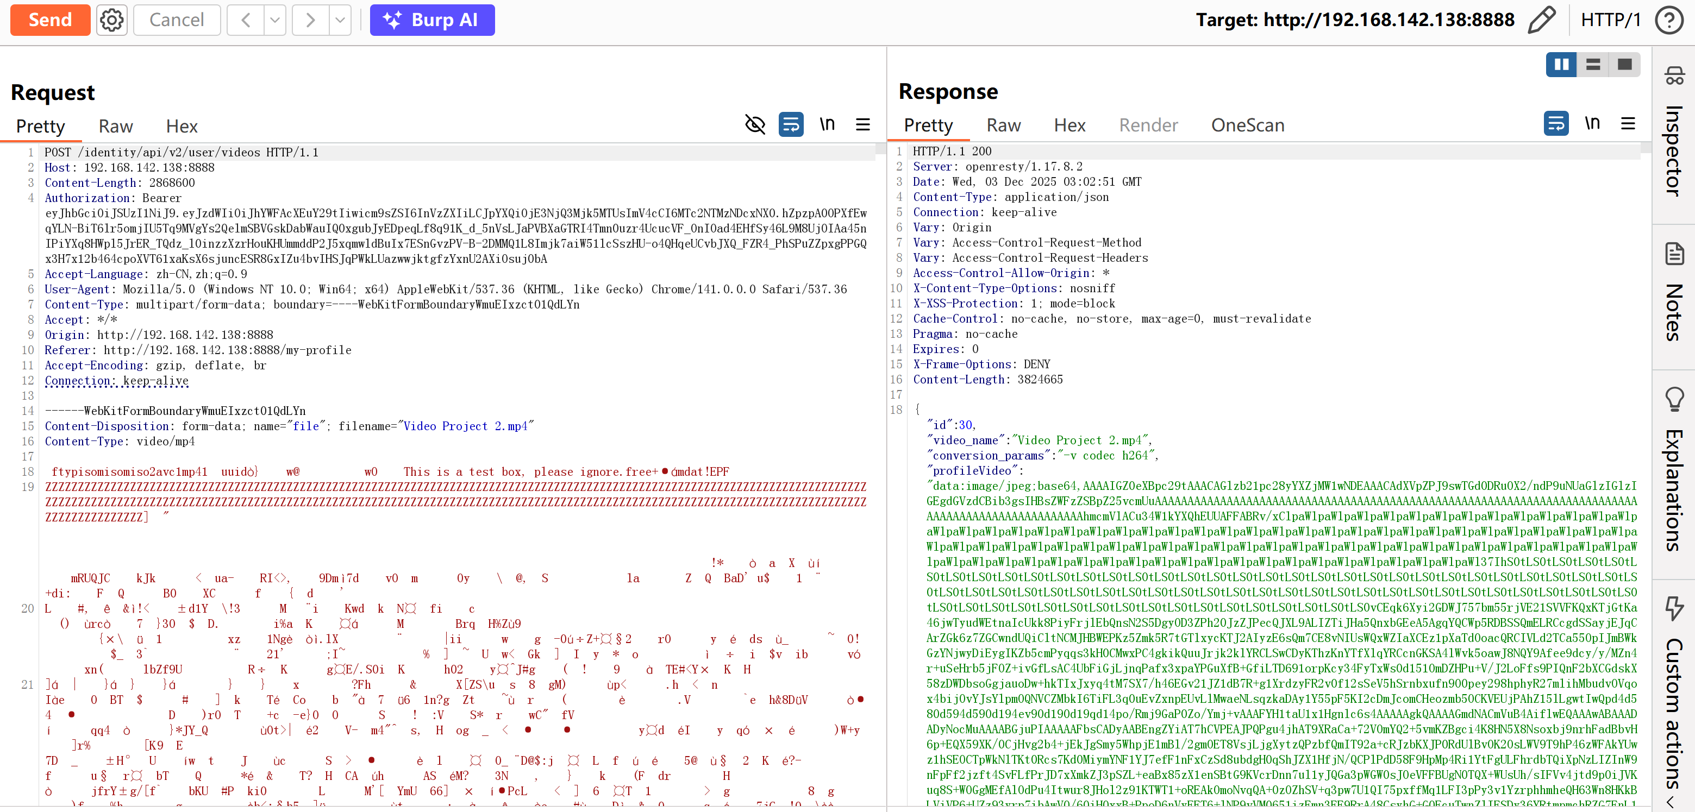Click the edit target pencil icon
Viewport: 1695px width, 812px height.
click(x=1540, y=20)
